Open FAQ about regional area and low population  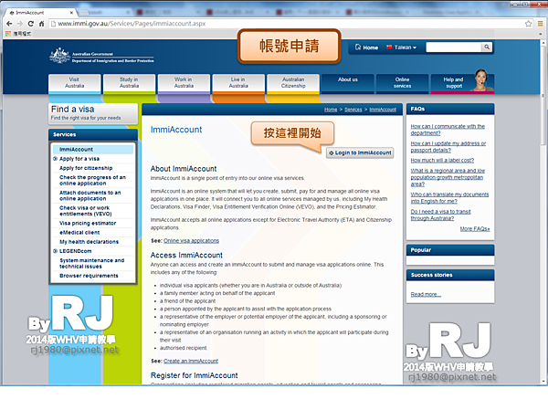tap(448, 177)
